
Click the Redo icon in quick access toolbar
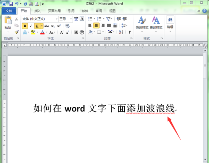[x=25, y=4]
